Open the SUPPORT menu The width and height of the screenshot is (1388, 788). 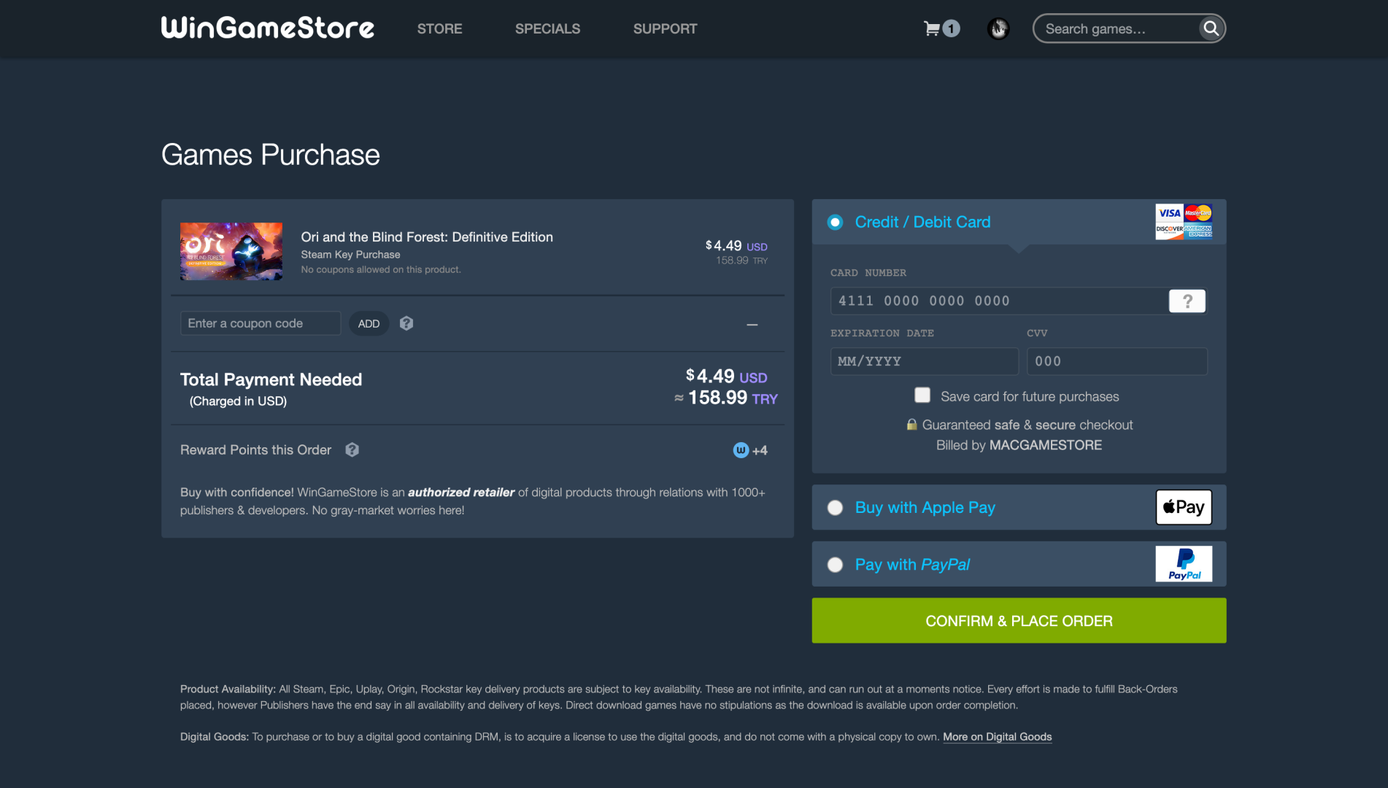click(x=665, y=28)
